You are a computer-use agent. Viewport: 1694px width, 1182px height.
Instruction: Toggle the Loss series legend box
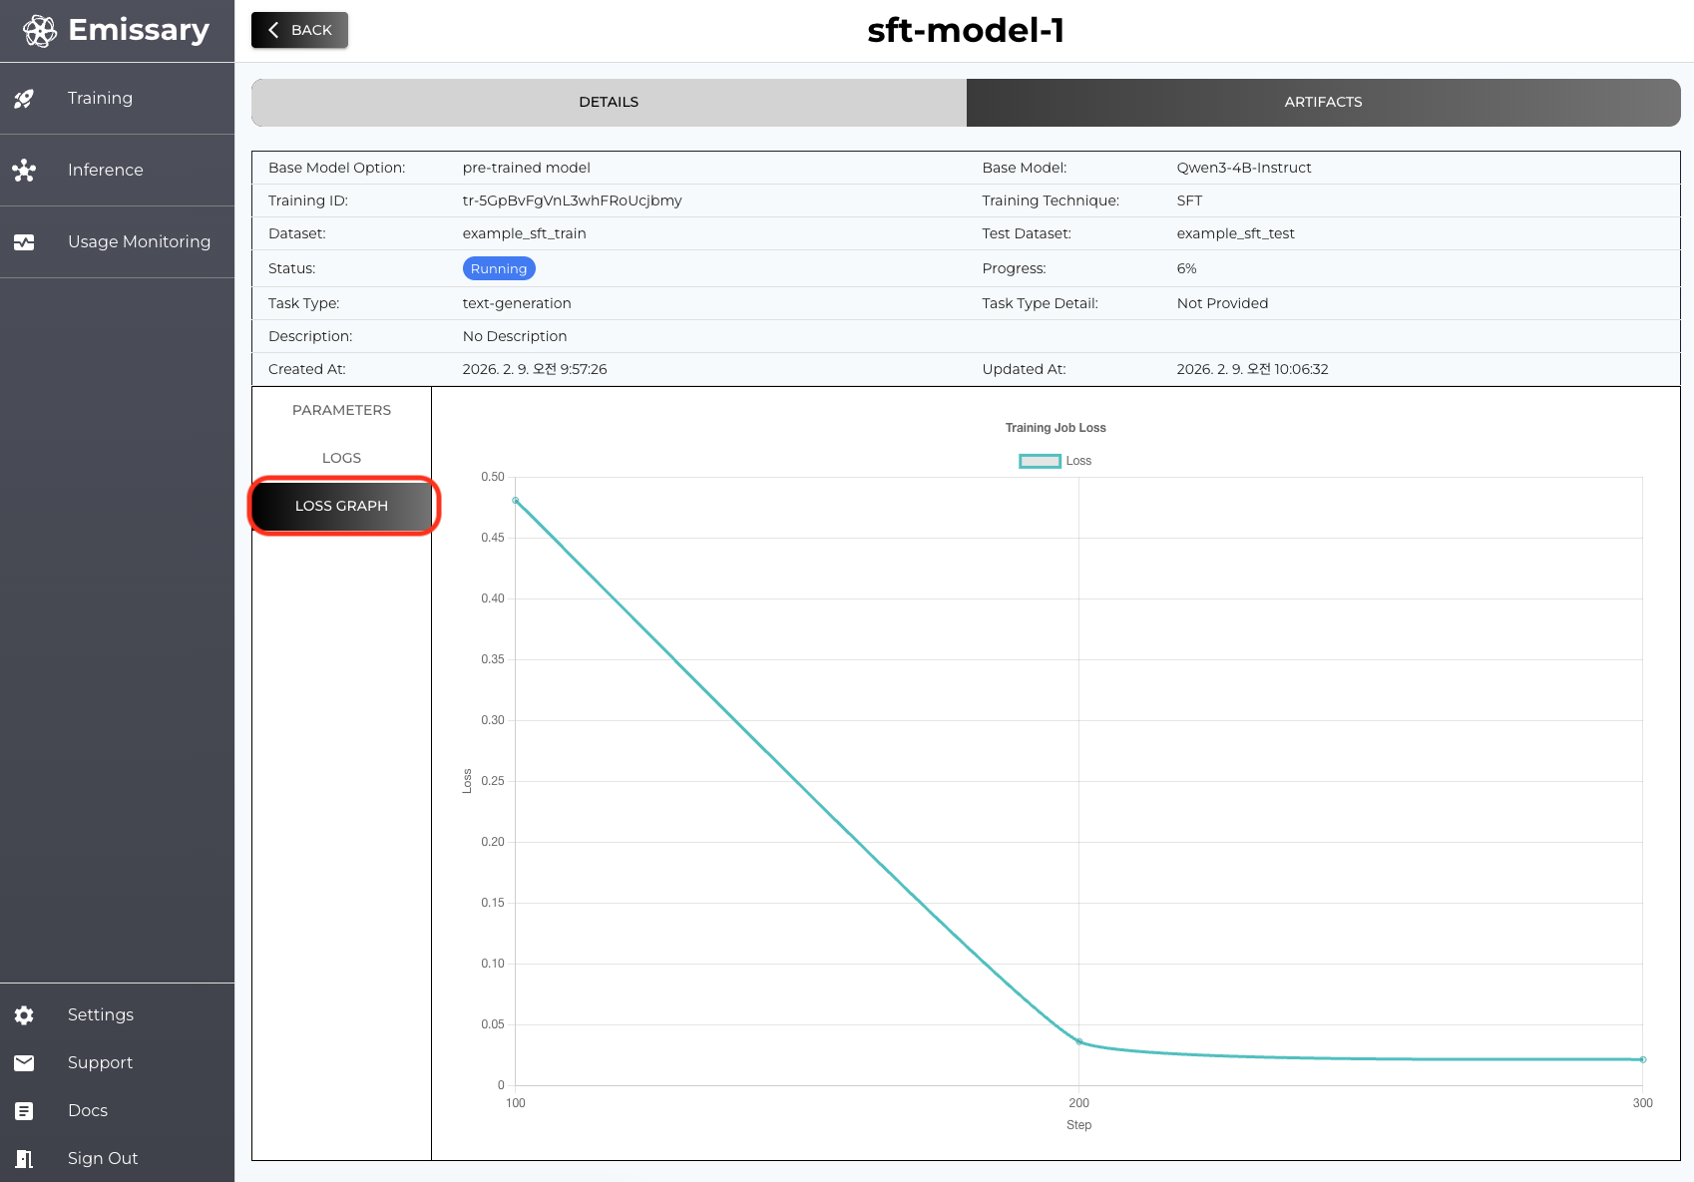(1040, 461)
